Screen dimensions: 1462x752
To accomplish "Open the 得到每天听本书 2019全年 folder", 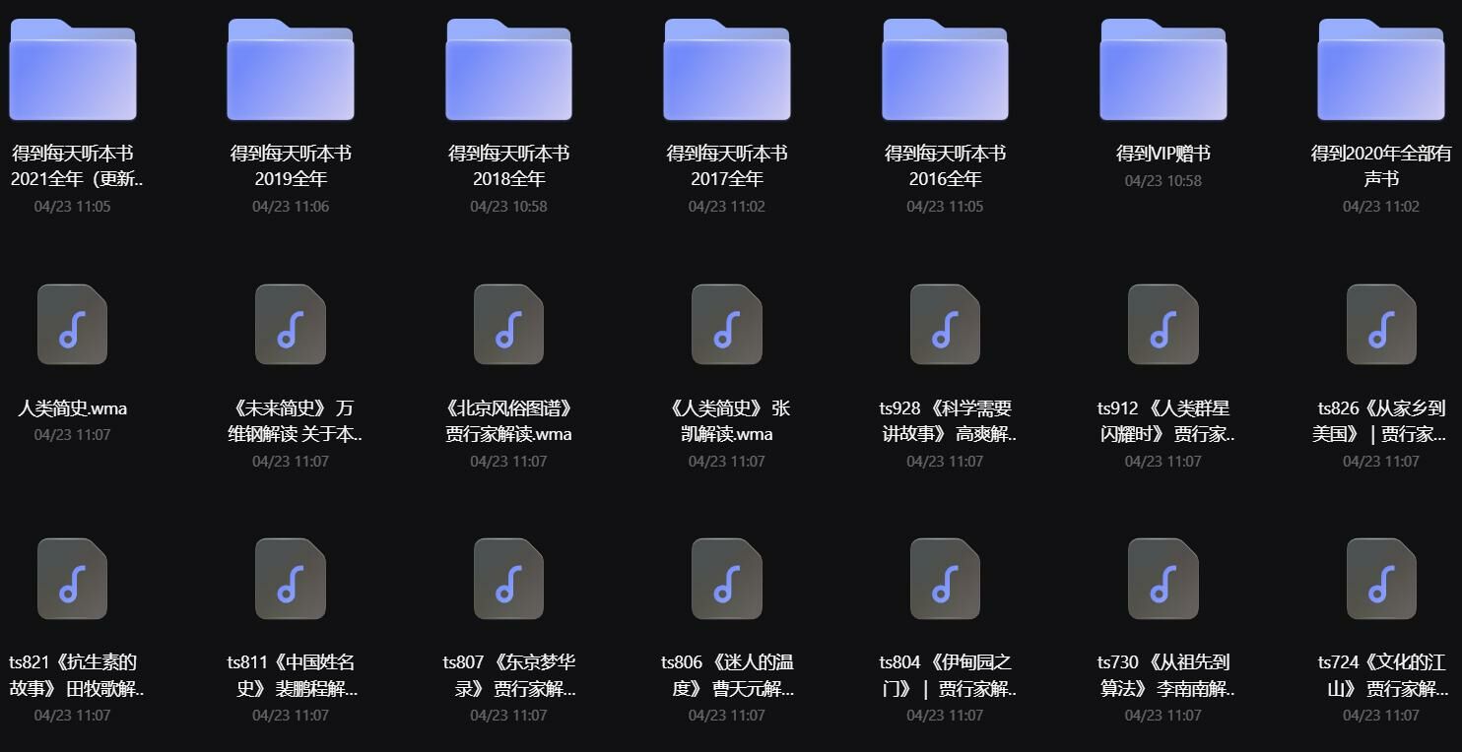I will [x=291, y=70].
